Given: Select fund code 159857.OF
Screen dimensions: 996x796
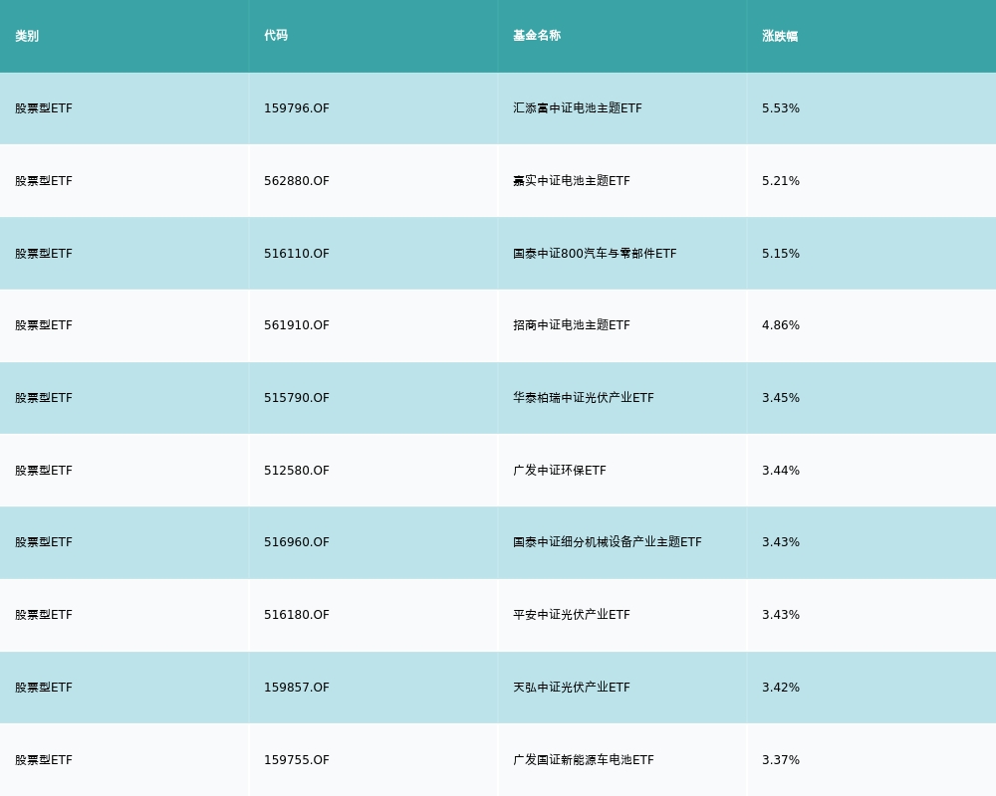Looking at the screenshot, I should [x=297, y=688].
